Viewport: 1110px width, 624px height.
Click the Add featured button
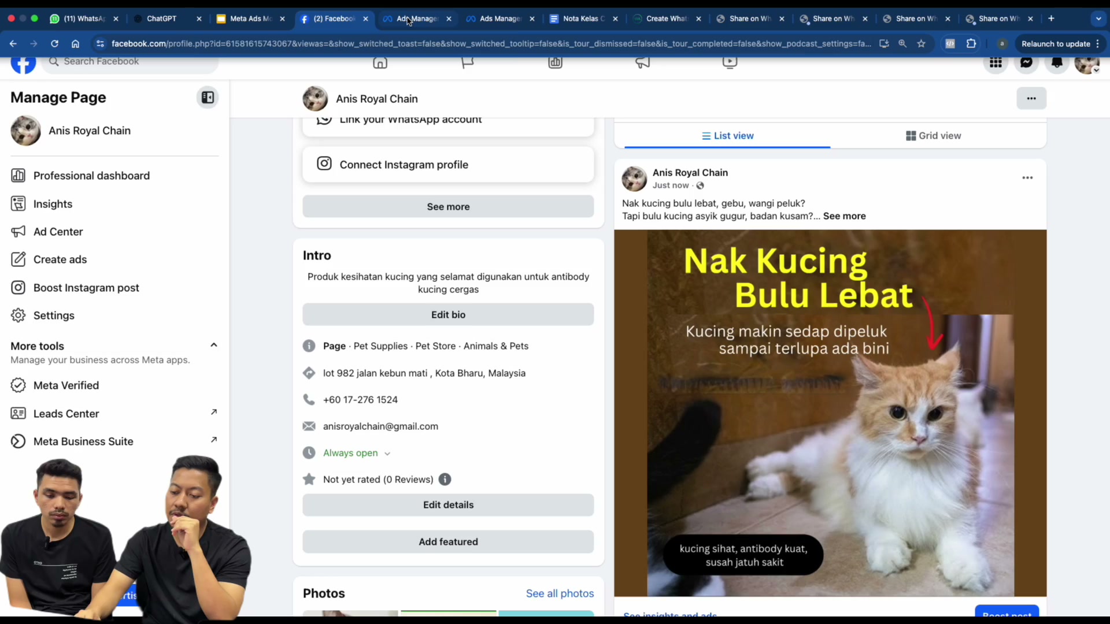coord(448,542)
